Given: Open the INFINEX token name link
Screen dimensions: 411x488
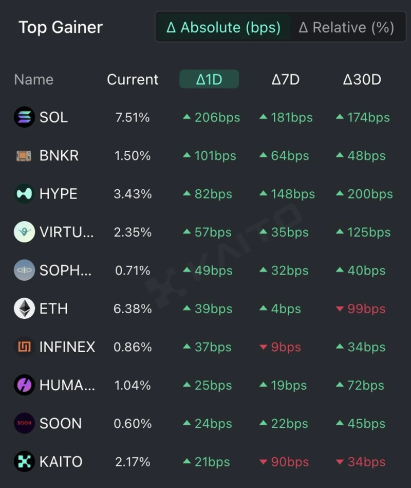Looking at the screenshot, I should click(67, 347).
